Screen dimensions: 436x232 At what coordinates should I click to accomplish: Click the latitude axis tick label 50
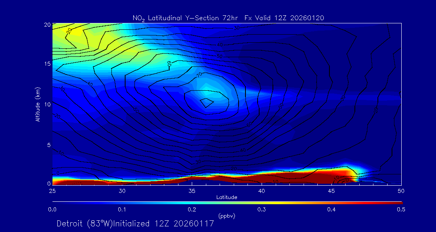[x=401, y=191]
